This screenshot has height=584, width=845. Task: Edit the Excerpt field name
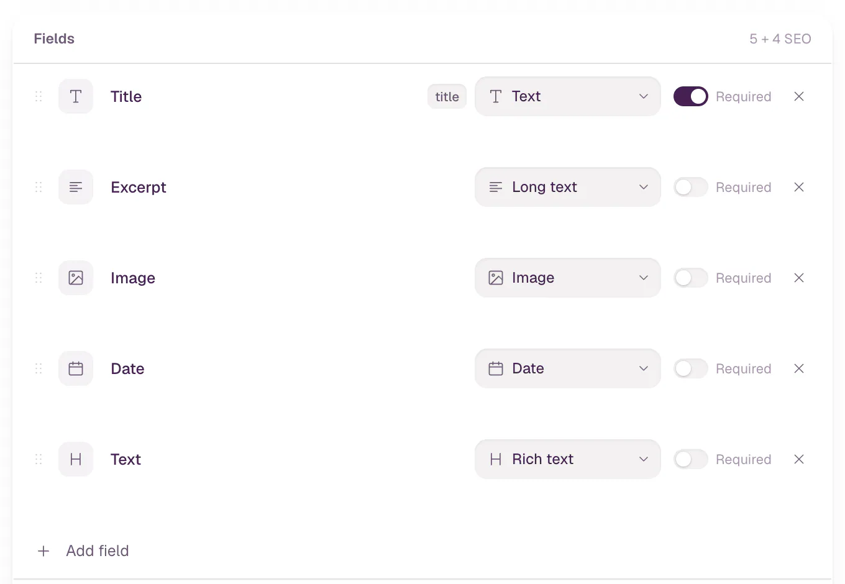139,187
